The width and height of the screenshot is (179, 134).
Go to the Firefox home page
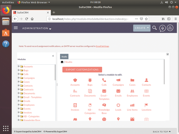pos(32,19)
